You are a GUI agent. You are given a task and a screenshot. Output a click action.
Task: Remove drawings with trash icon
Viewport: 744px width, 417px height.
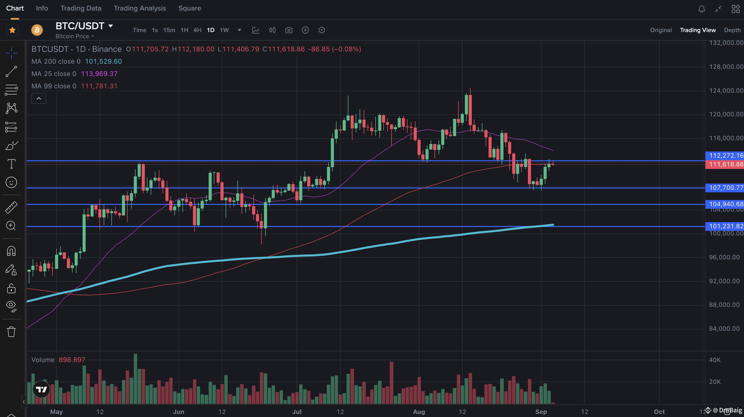click(x=11, y=332)
